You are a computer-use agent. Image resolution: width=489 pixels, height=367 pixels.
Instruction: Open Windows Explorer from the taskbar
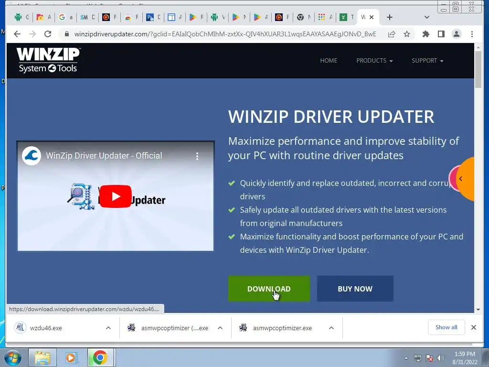(43, 357)
